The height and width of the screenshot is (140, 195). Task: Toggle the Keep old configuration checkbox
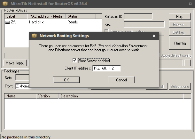click(x=106, y=30)
